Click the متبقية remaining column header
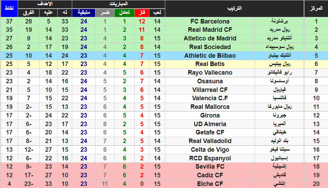 tap(84, 13)
